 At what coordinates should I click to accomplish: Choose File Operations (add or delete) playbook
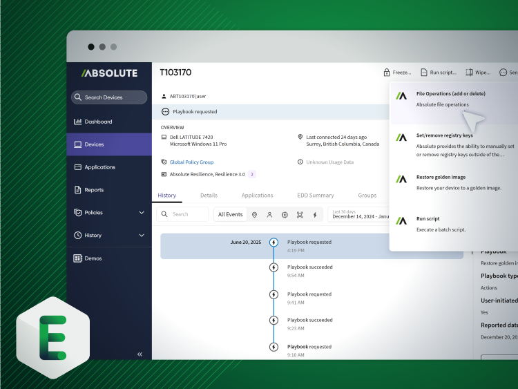click(x=454, y=103)
